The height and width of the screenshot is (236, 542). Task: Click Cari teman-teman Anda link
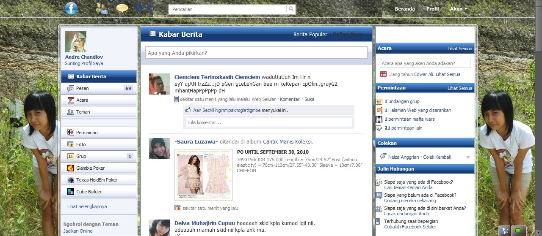(x=408, y=187)
